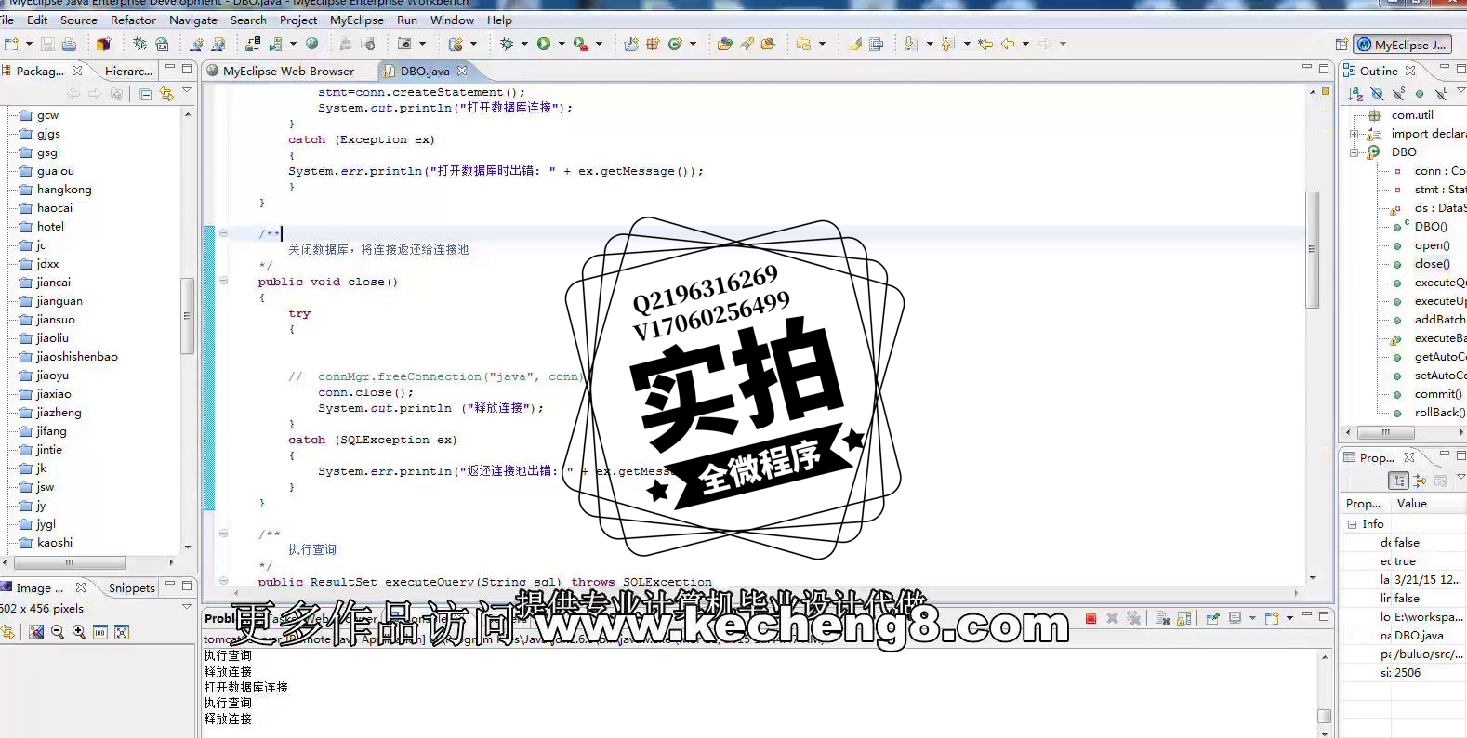Click the Capture screenshot camera icon

tap(404, 44)
